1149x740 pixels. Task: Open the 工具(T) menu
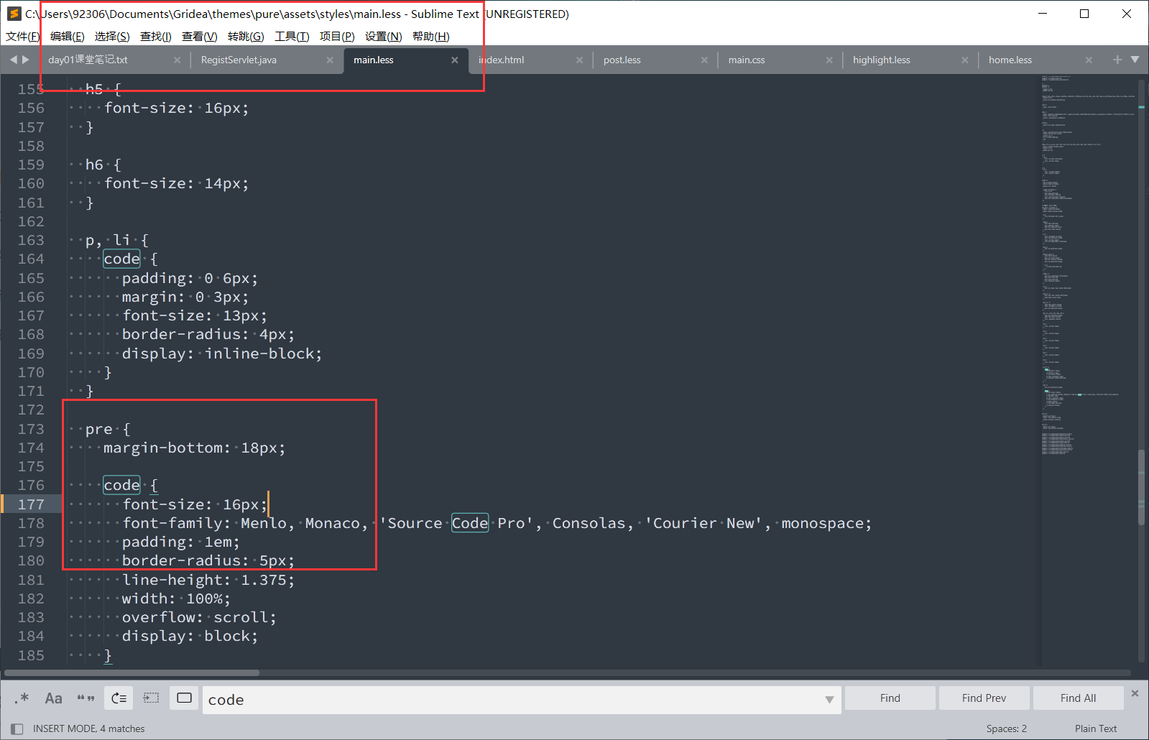(292, 37)
